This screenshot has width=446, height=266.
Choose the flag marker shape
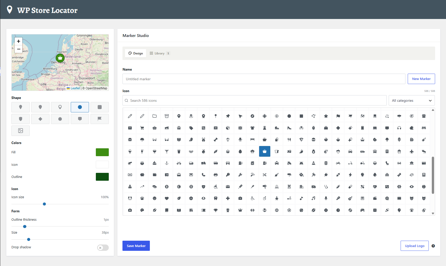pyautogui.click(x=100, y=119)
